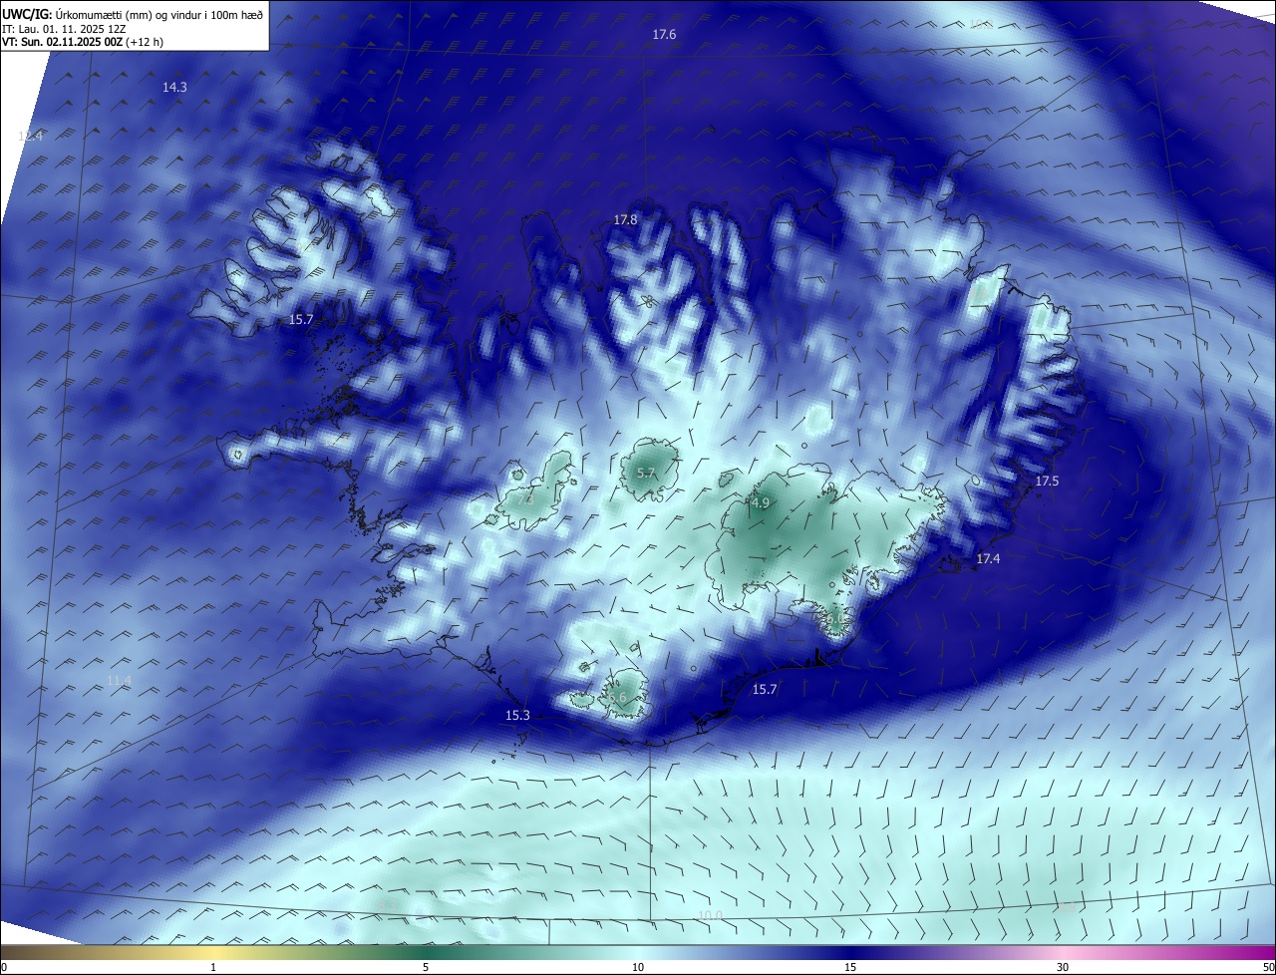Click the 11.4 value in the southwest
Viewport: 1276px width, 975px height.
tap(119, 681)
